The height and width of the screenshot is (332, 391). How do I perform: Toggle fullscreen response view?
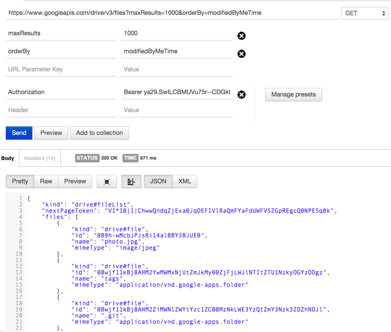click(106, 181)
